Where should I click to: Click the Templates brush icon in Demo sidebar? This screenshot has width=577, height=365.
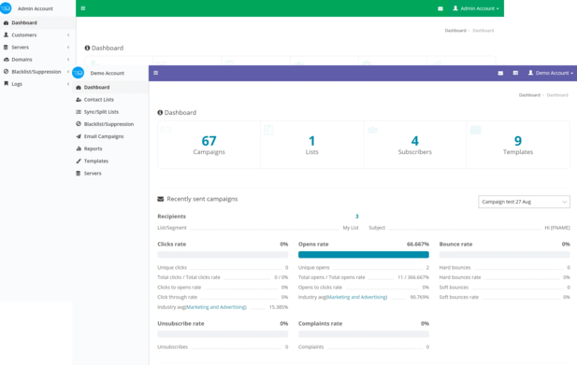click(79, 161)
